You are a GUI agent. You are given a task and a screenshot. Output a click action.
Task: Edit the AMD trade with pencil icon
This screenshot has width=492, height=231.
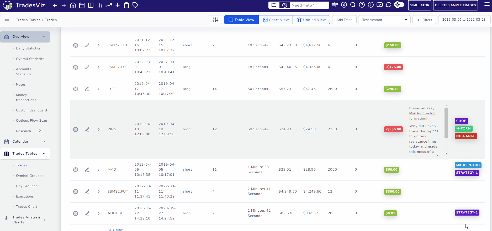pyautogui.click(x=87, y=170)
